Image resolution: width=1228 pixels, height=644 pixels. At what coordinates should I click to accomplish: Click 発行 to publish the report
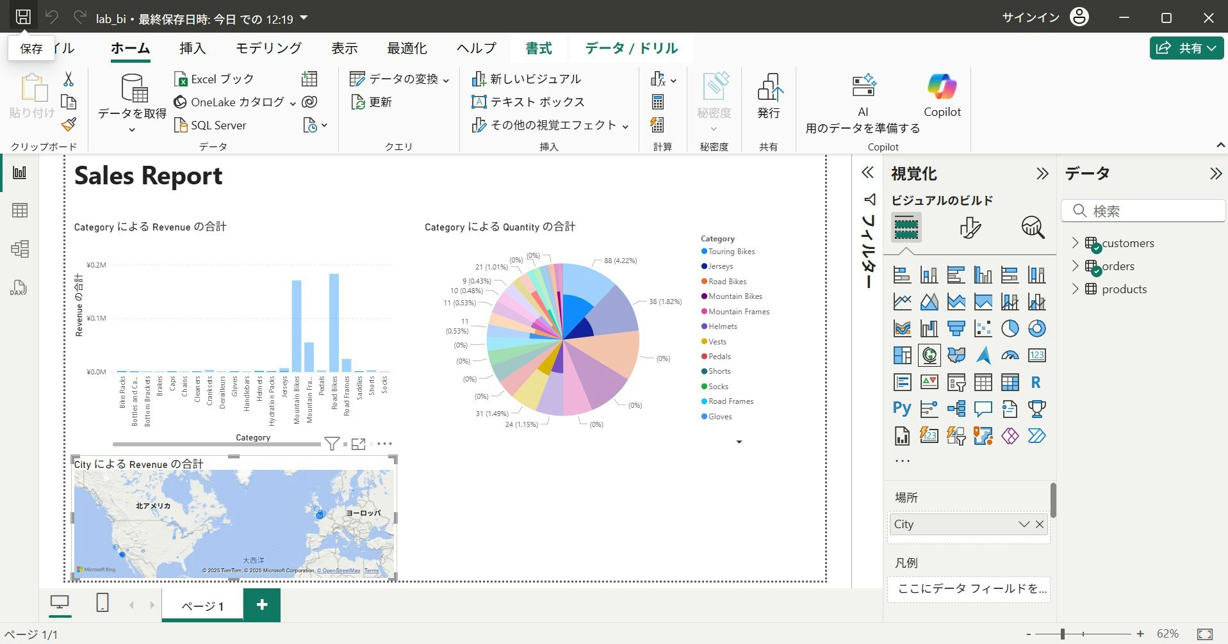[769, 96]
